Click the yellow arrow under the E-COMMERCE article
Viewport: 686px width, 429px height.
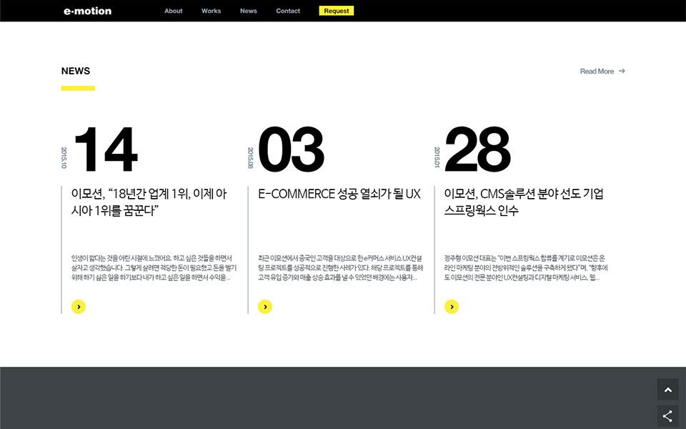265,307
